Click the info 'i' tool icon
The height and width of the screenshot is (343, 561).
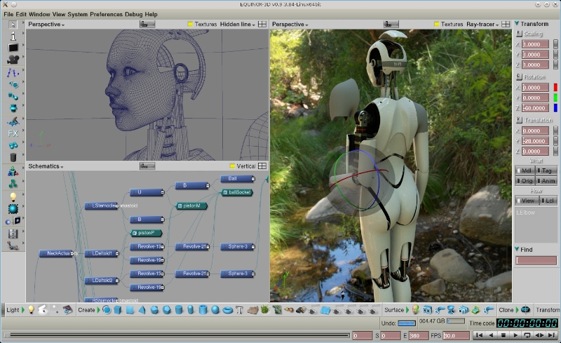13,36
